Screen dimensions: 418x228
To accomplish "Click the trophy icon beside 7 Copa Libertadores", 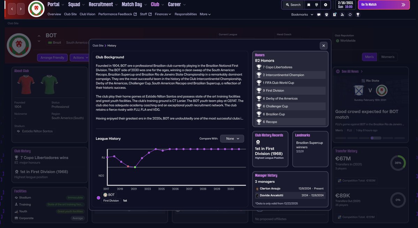I will [x=259, y=67].
